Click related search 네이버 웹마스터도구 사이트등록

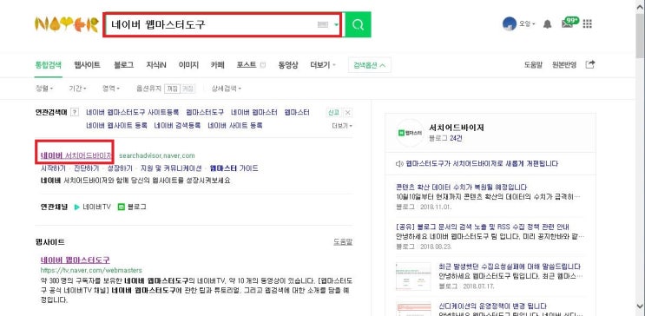(133, 112)
